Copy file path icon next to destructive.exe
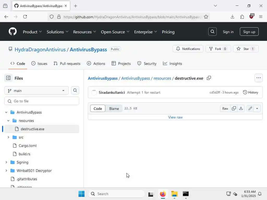The image size is (267, 200). [x=209, y=78]
